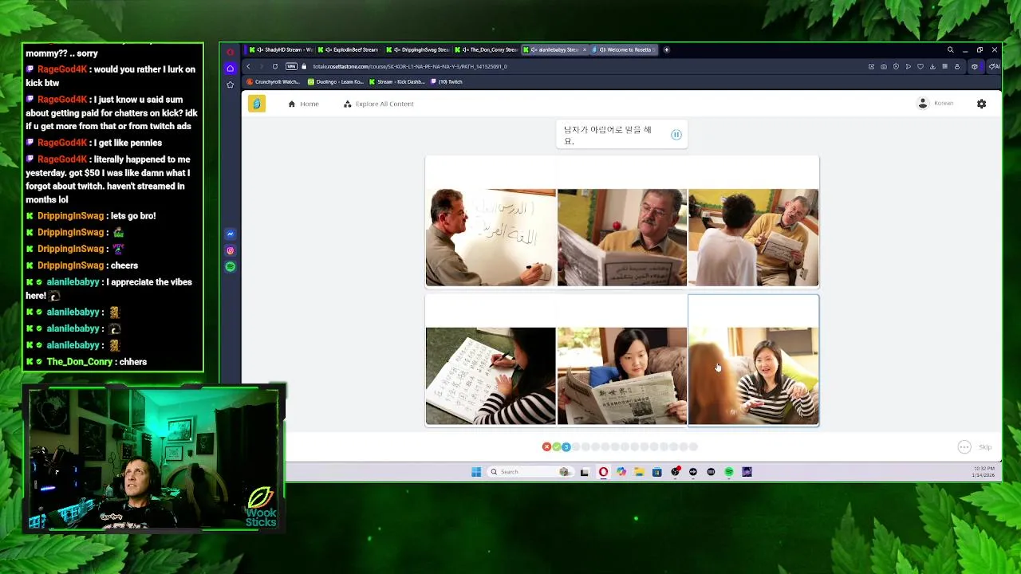Open Explore All Content
This screenshot has width=1021, height=574.
point(379,104)
